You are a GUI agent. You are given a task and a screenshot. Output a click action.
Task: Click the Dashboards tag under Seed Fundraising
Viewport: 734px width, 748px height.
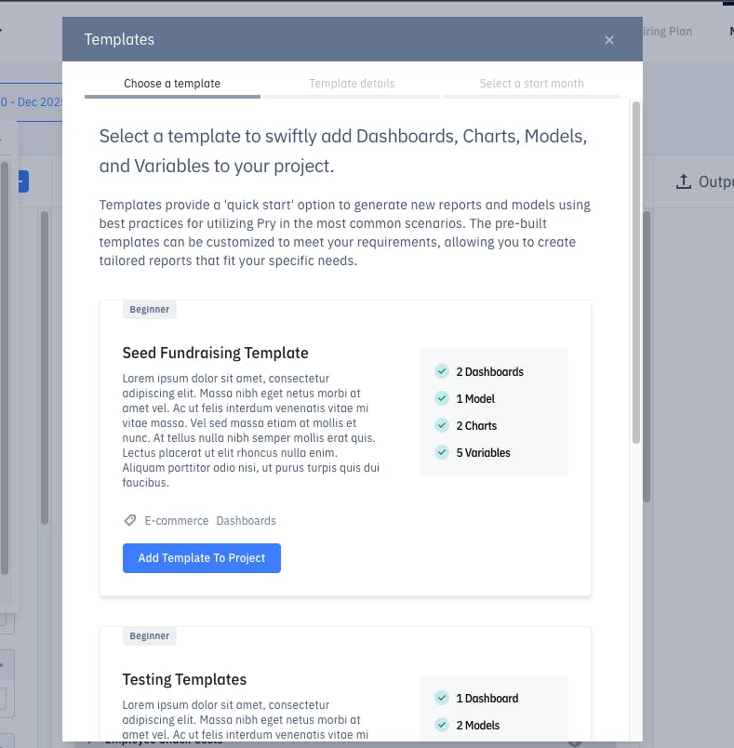(x=247, y=520)
